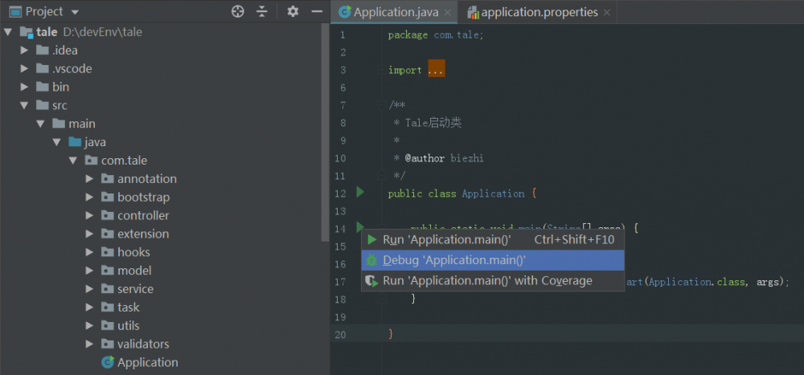
Task: Expand the controller package
Action: click(x=90, y=216)
